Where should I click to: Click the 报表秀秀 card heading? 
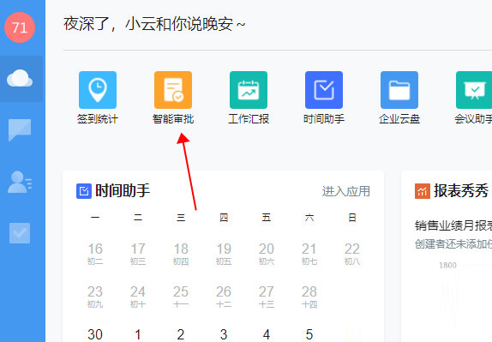[x=461, y=191]
